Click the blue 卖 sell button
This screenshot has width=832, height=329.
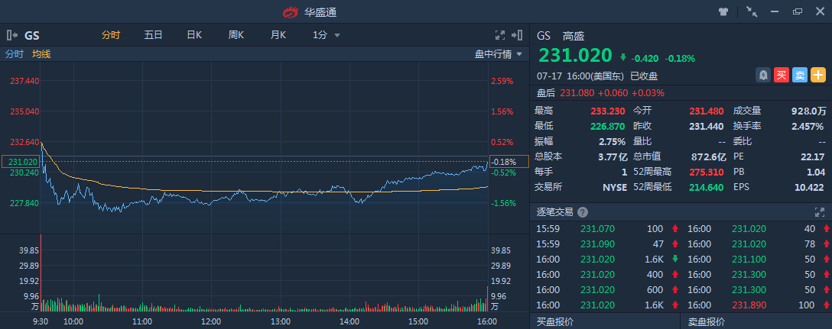(799, 75)
